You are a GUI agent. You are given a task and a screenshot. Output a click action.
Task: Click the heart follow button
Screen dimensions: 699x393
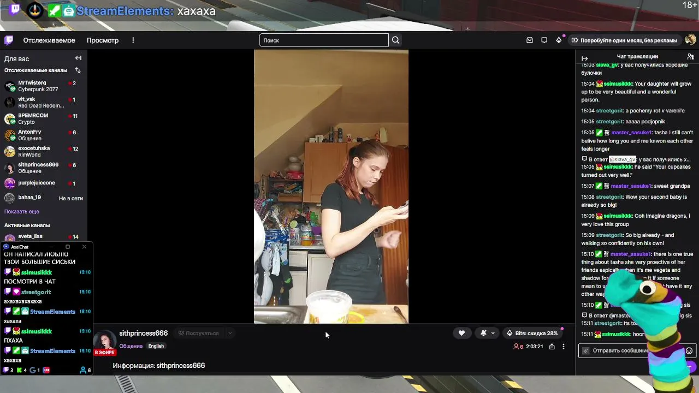[x=461, y=333]
